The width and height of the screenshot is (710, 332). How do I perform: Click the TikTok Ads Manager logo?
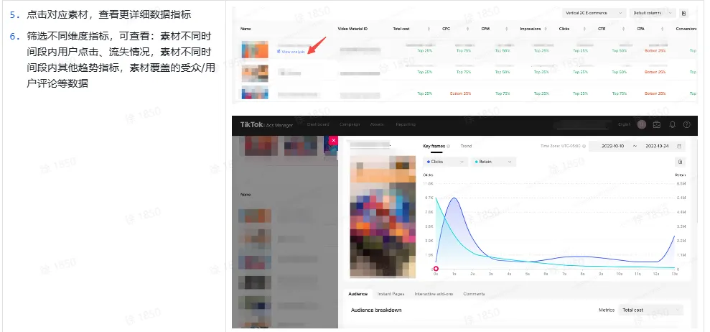pyautogui.click(x=266, y=125)
